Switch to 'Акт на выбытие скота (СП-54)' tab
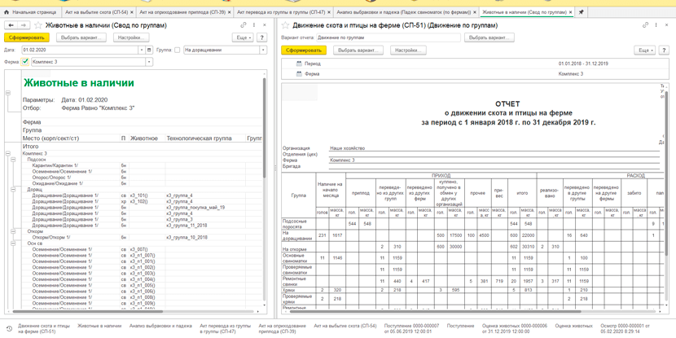676x338 pixels. point(99,12)
